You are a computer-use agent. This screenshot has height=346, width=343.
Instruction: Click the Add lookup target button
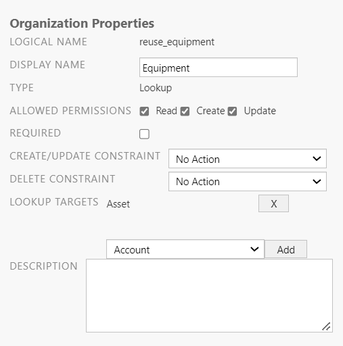[285, 249]
